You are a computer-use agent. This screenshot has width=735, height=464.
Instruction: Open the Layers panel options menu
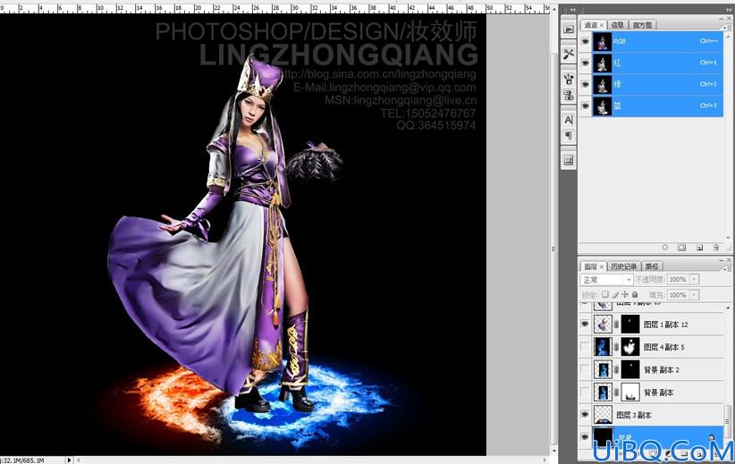pos(729,269)
